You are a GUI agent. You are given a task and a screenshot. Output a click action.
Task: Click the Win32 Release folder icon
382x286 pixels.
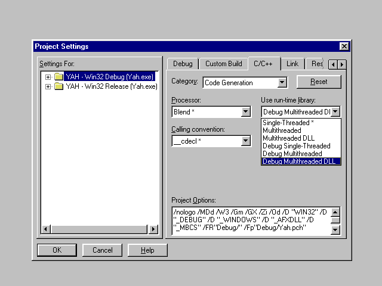click(x=58, y=86)
